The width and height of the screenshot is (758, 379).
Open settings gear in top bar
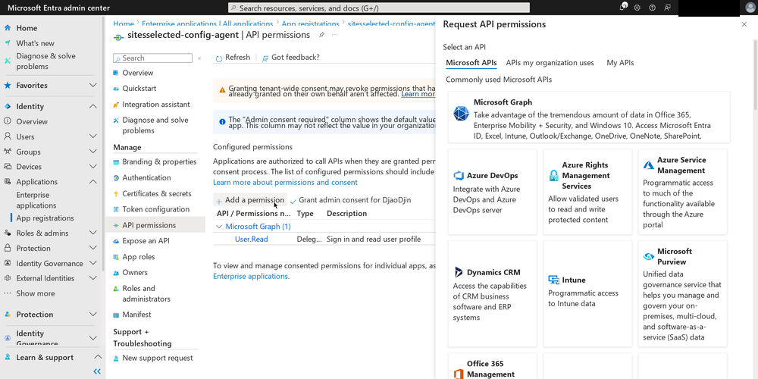637,8
